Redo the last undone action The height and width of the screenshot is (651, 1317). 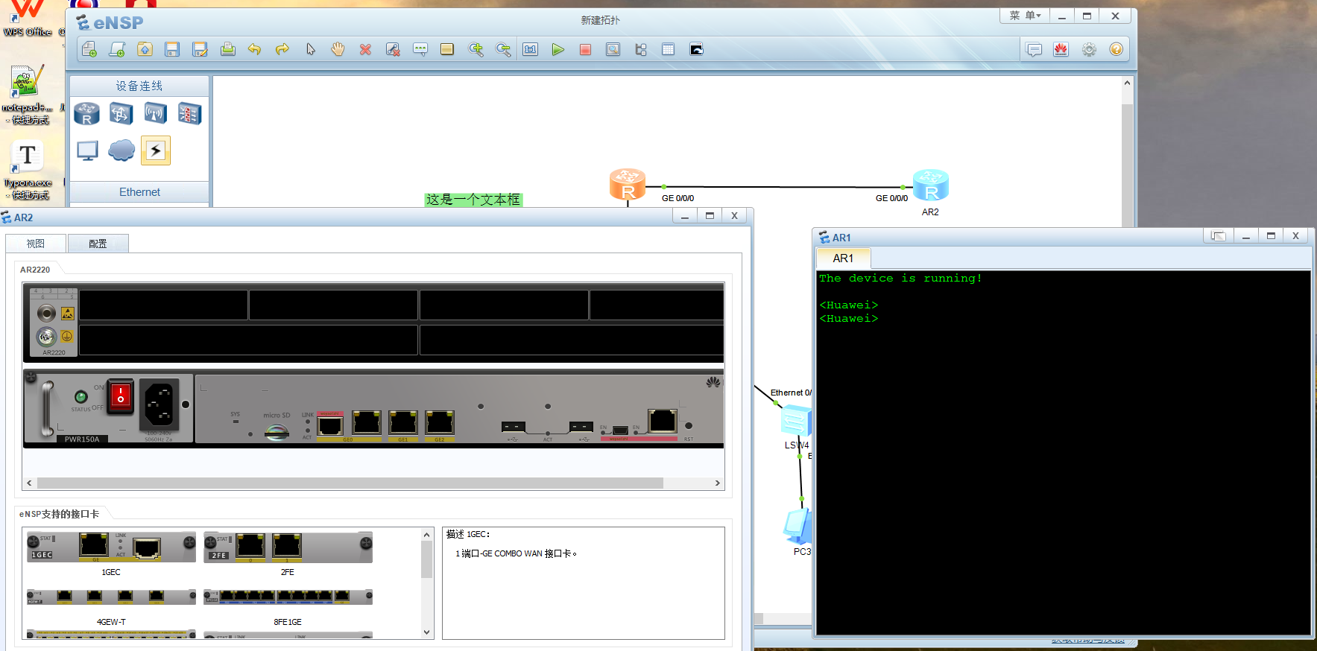tap(282, 49)
